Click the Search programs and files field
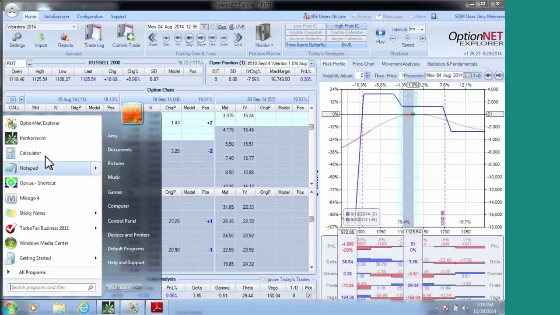Image resolution: width=560 pixels, height=315 pixels. [52, 287]
